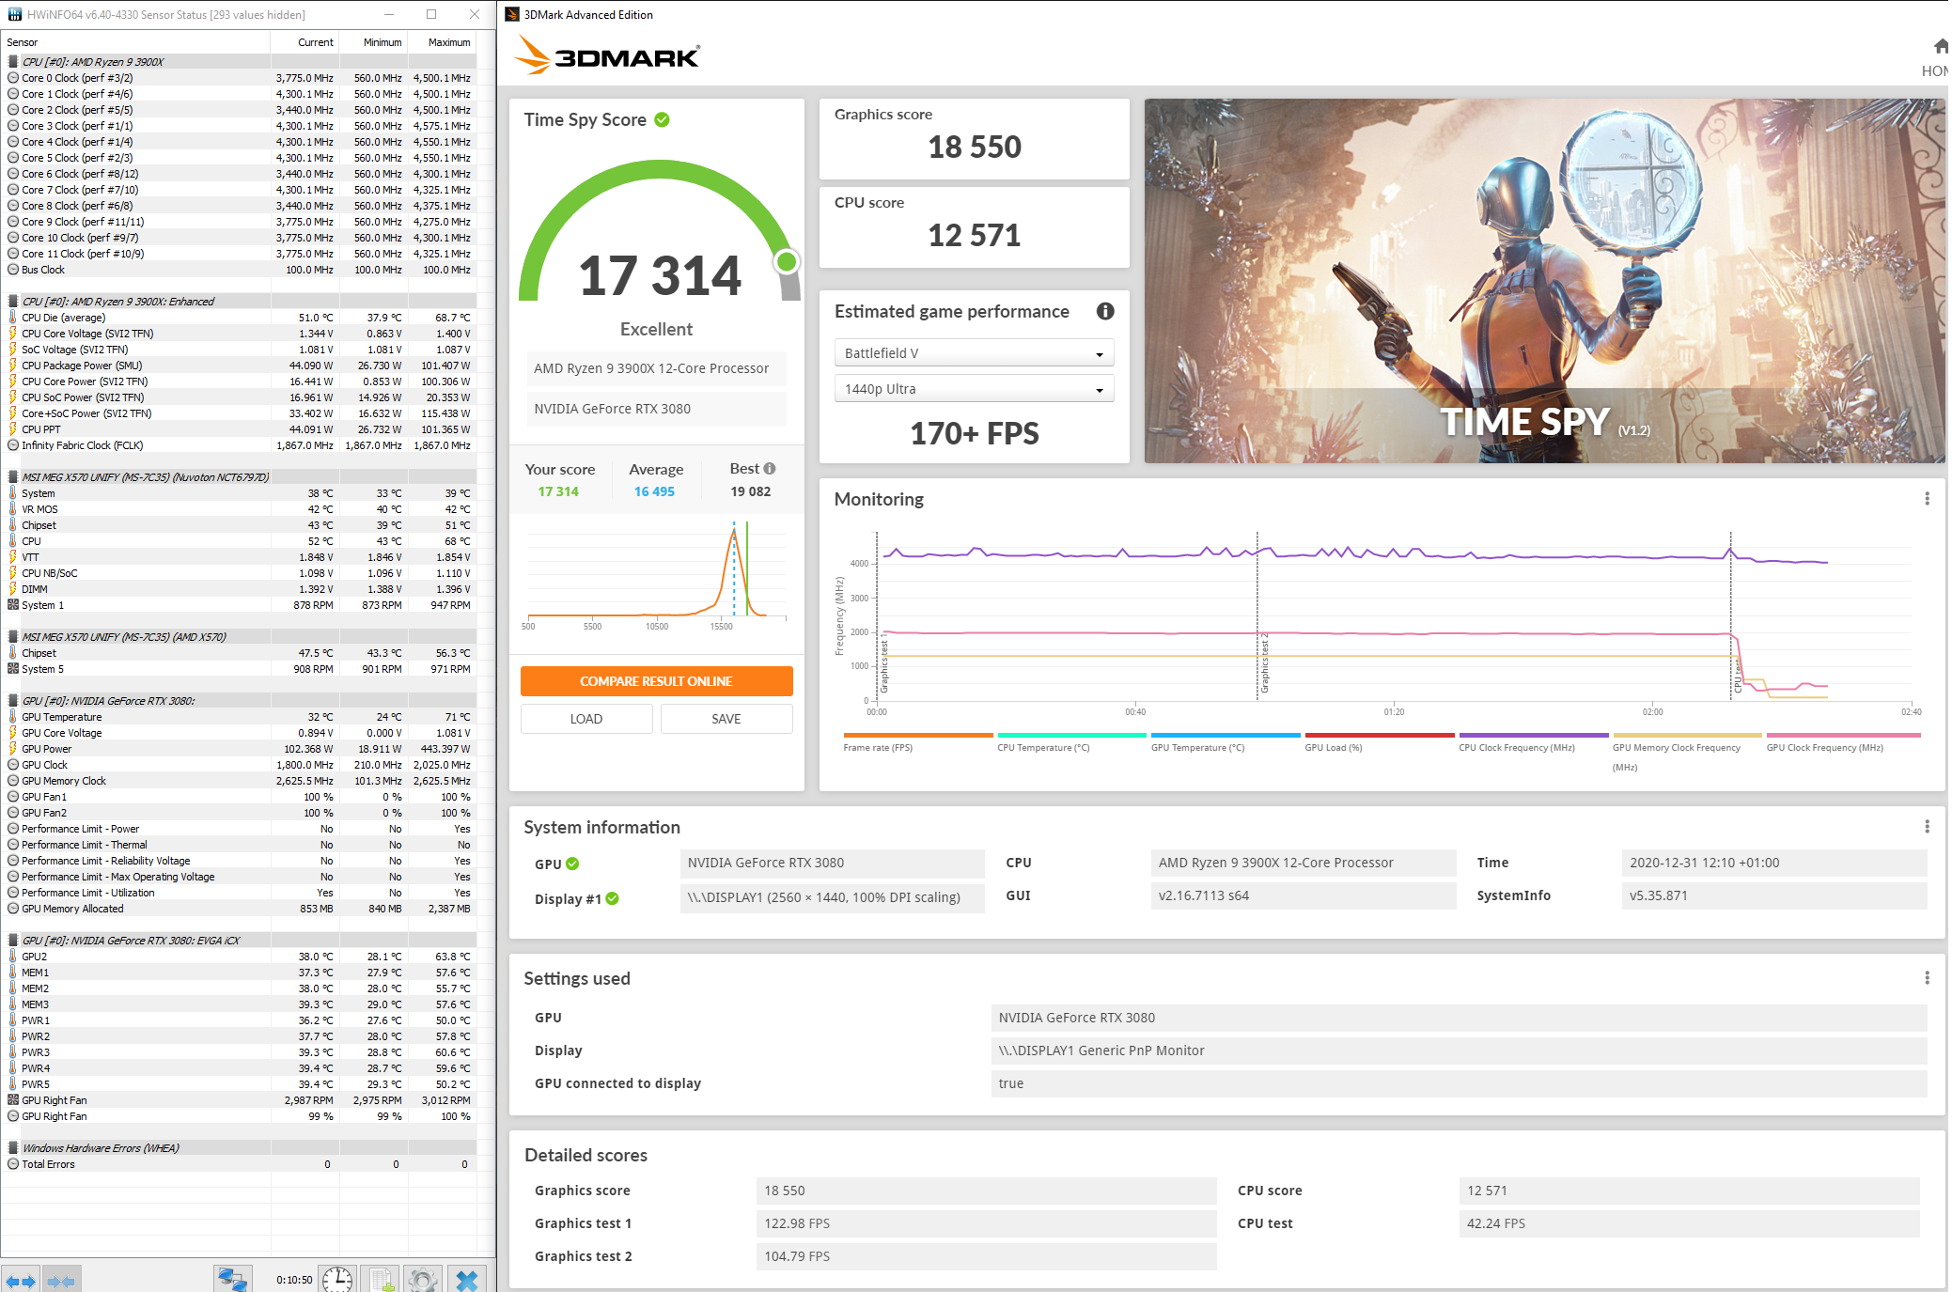Open System information three-dot options menu
The height and width of the screenshot is (1292, 1952).
pos(1927,827)
